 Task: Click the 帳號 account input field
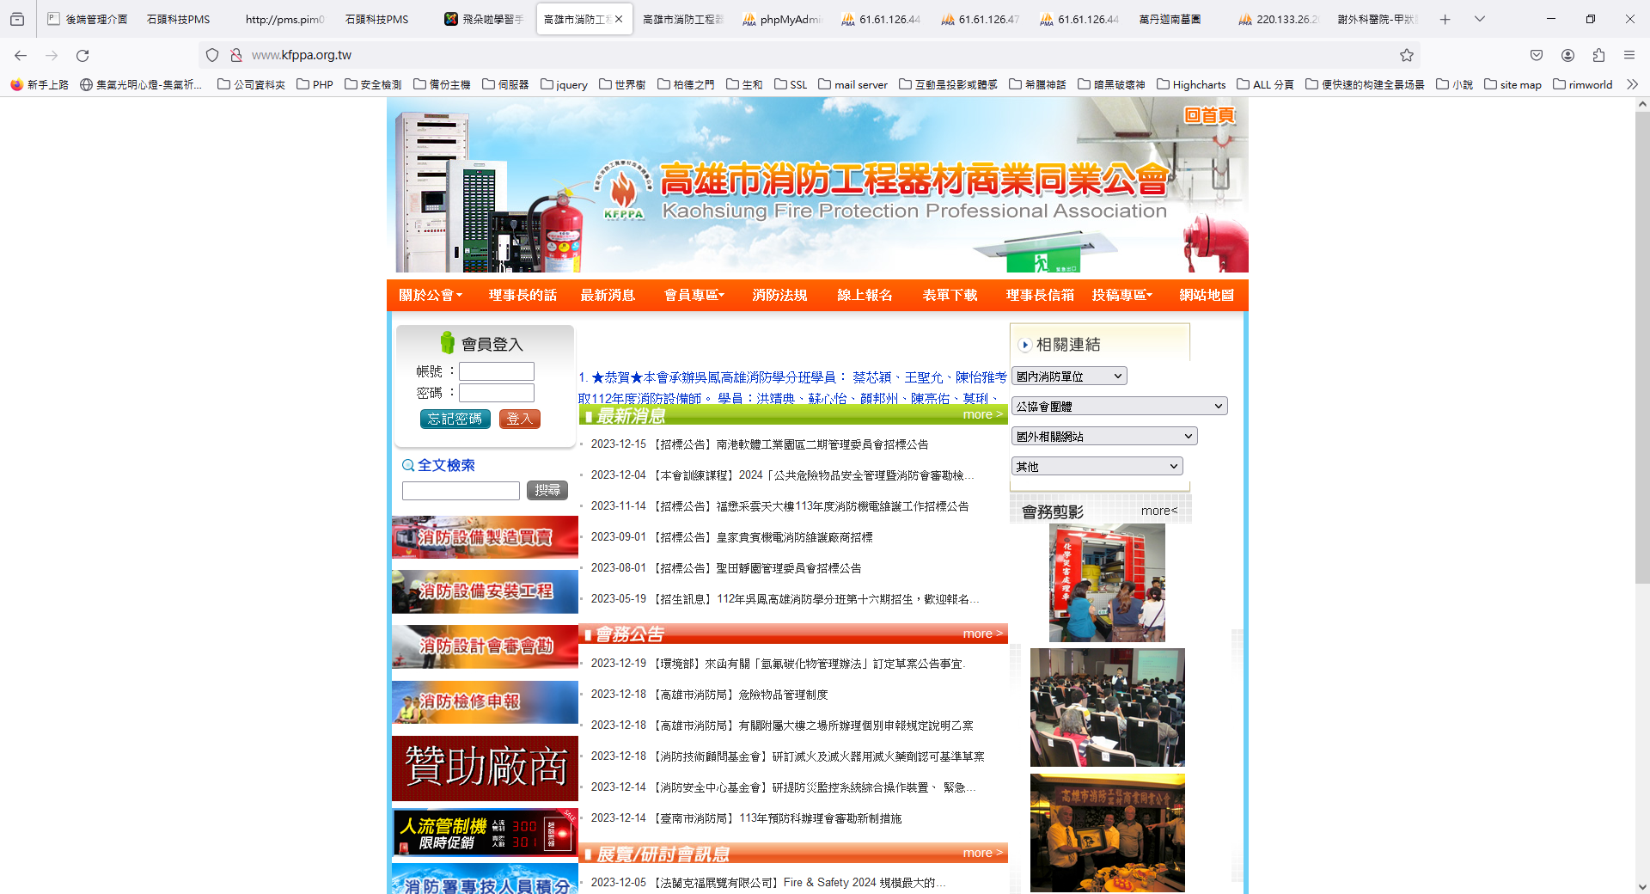pos(496,371)
